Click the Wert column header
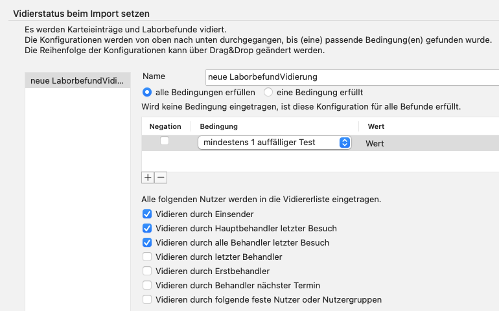 [x=376, y=126]
